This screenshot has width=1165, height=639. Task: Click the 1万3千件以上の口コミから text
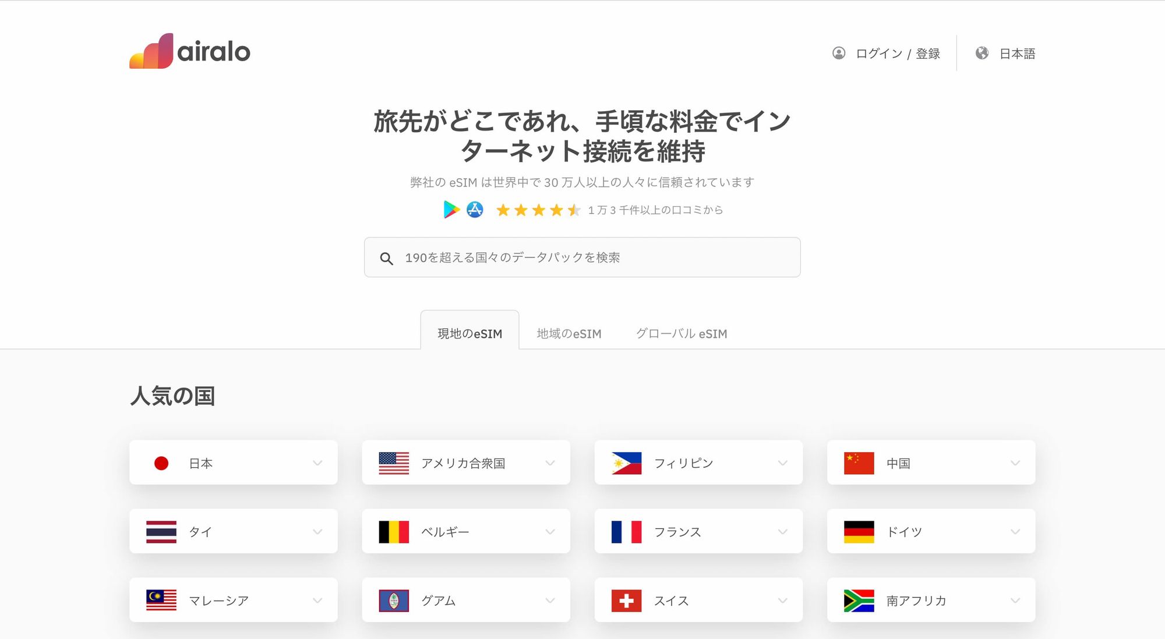(x=655, y=210)
